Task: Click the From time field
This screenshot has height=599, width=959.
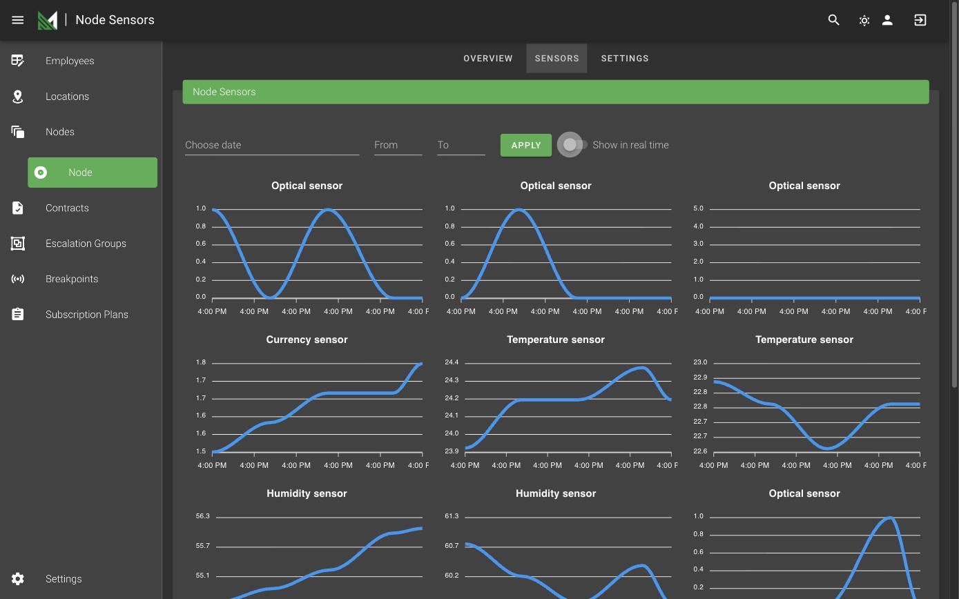Action: tap(398, 145)
